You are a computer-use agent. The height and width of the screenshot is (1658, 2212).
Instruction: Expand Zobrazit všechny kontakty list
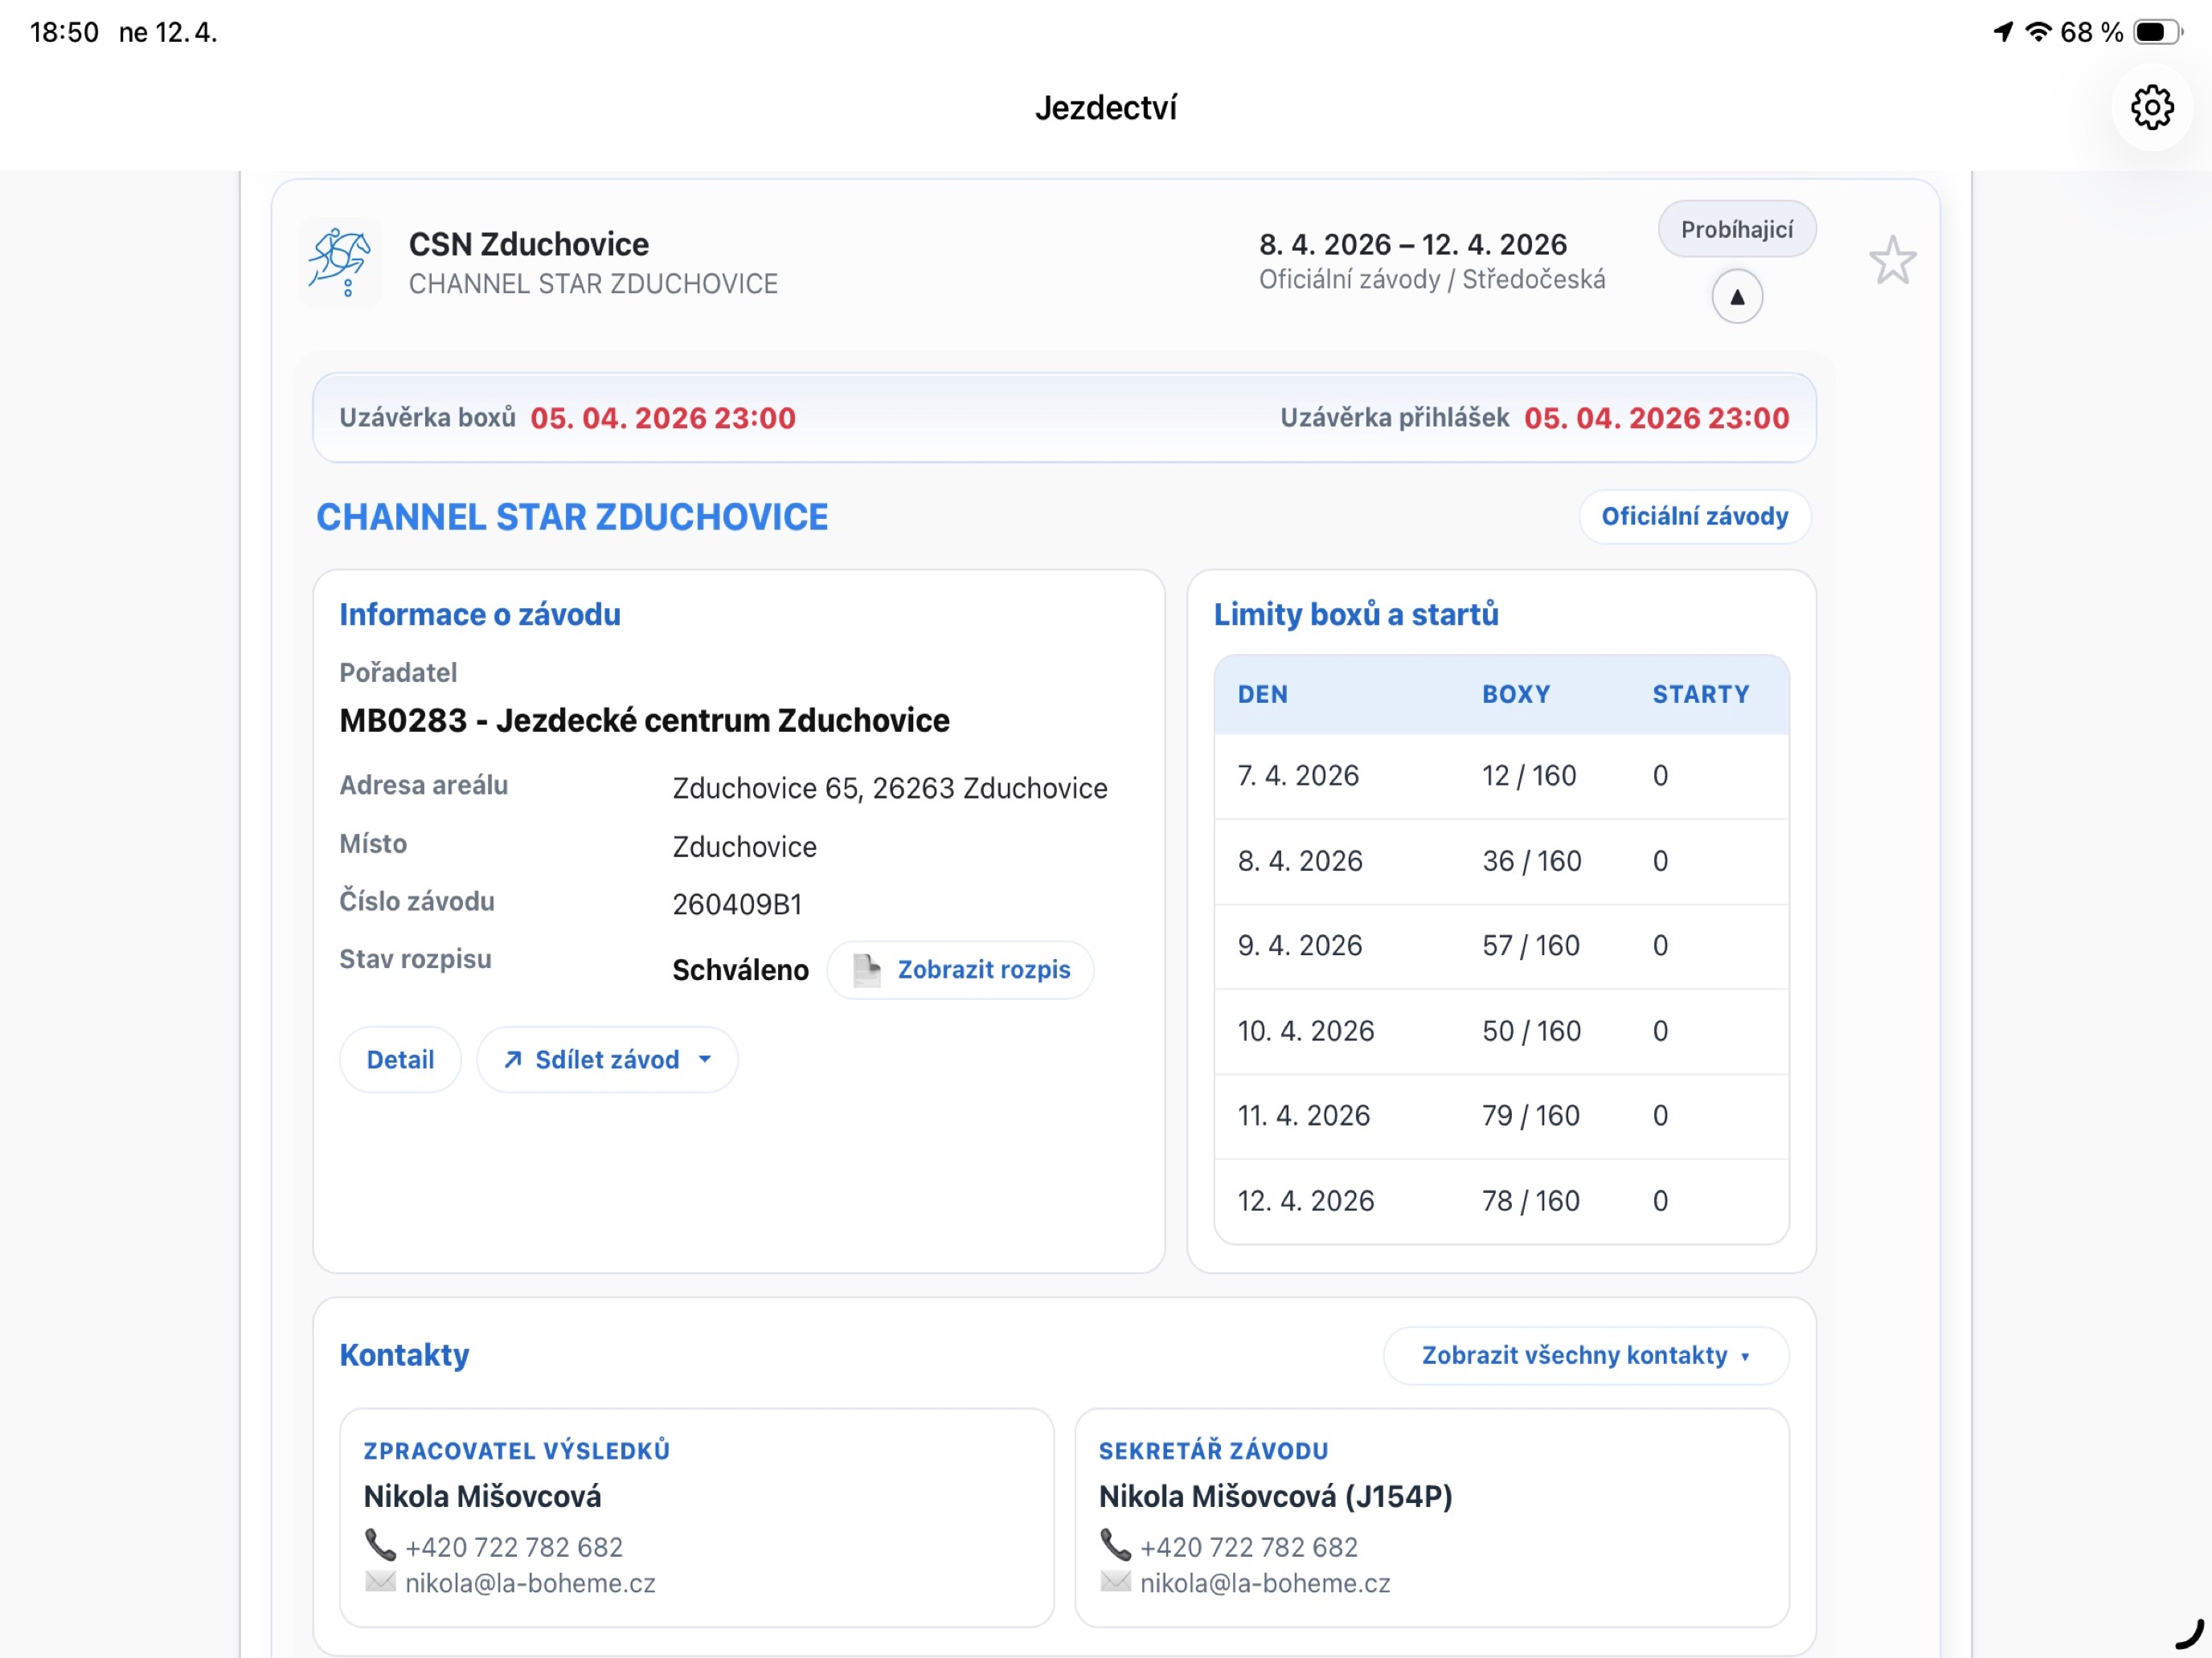click(x=1586, y=1355)
